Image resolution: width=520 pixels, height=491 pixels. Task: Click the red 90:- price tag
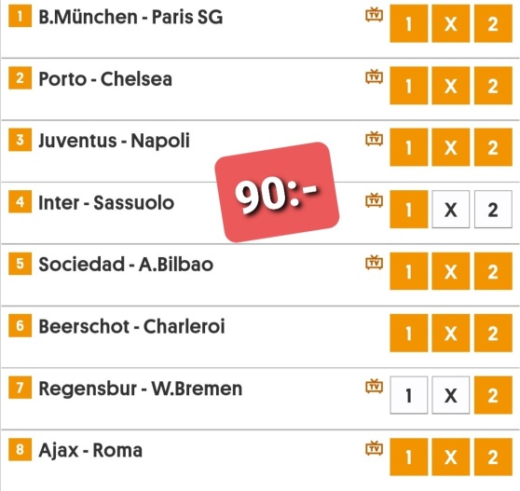(277, 192)
